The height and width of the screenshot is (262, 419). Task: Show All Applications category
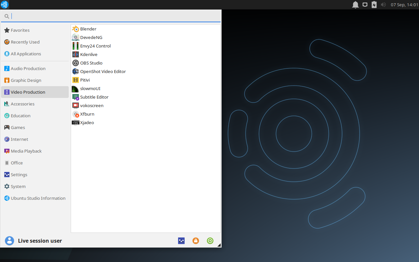35,54
